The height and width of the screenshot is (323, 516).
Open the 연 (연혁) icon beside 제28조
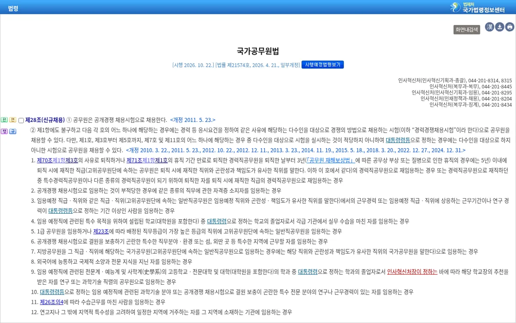13,120
